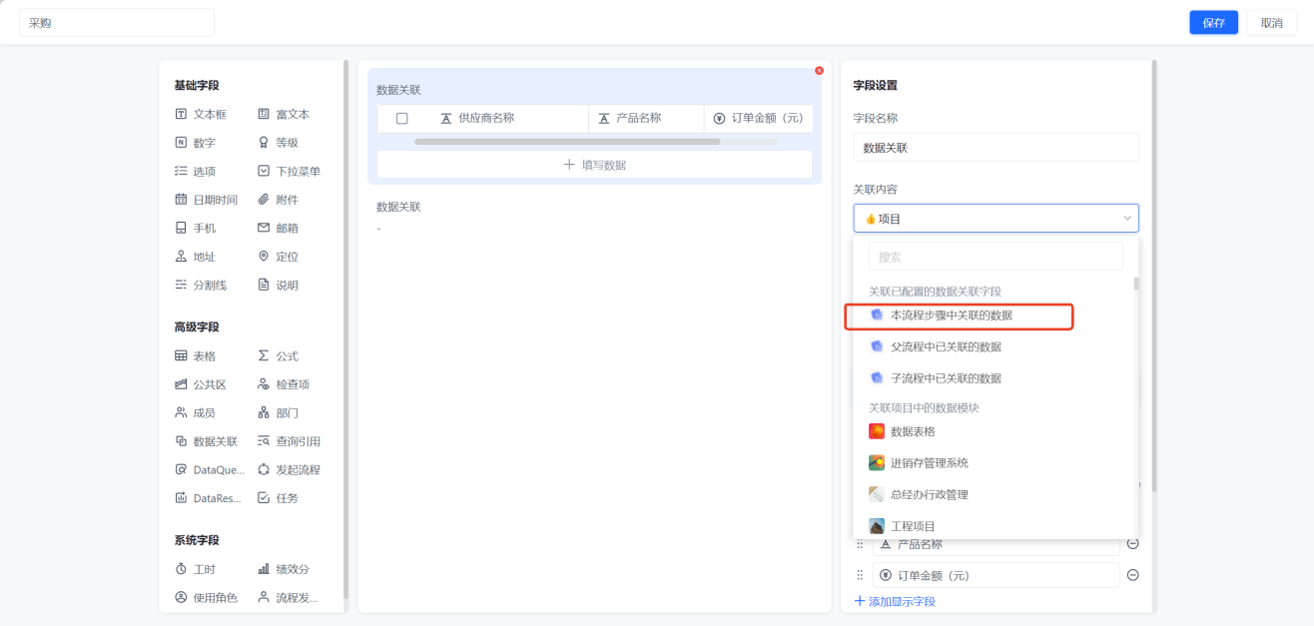Viewport: 1314px width, 626px height.
Task: Delete the 数据关联 field with red close icon
Action: [x=820, y=71]
